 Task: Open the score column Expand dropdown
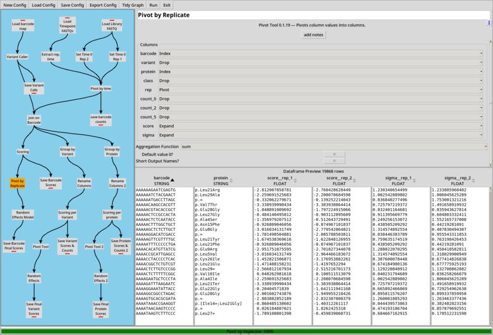point(320,126)
